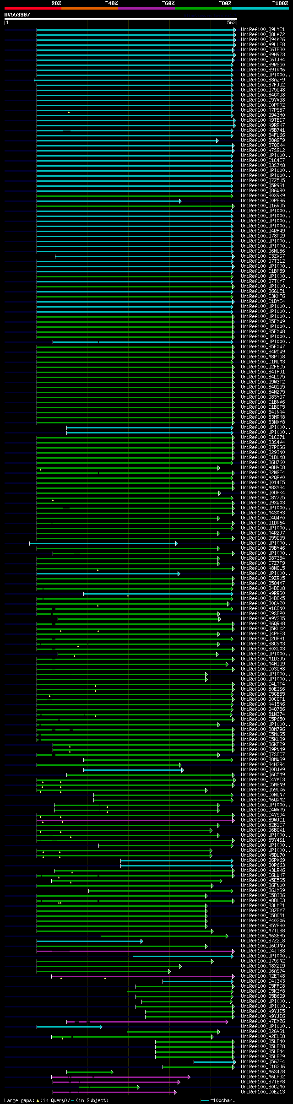The width and height of the screenshot is (293, 1104).
Task: Select the hit UniRef100_Q5KLX2
Action: pos(263,629)
